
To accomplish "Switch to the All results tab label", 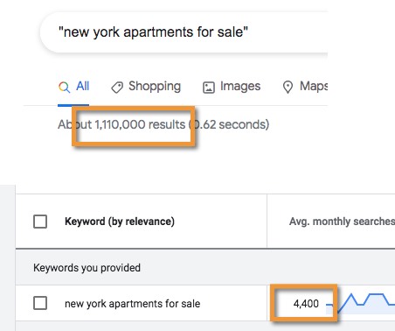I will (83, 86).
